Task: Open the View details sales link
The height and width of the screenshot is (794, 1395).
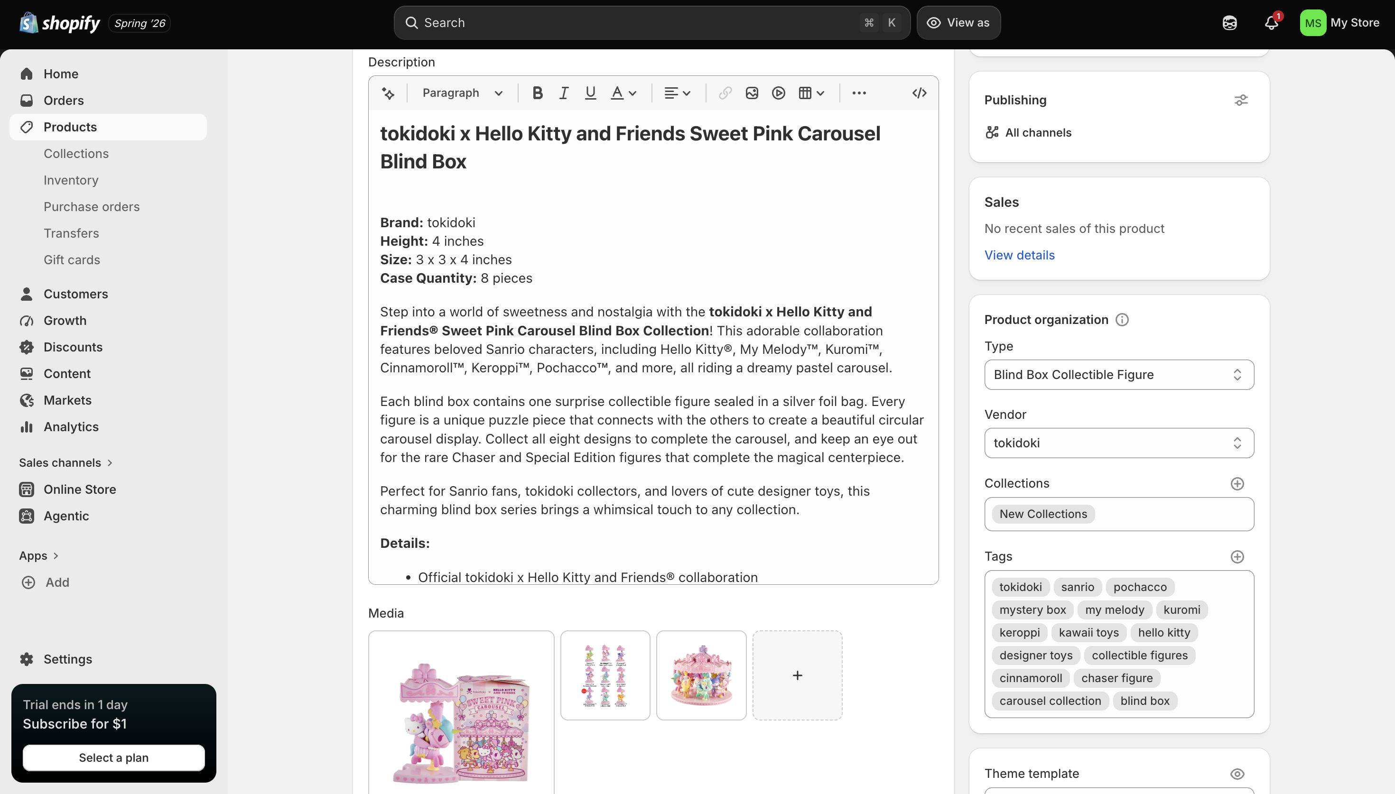Action: [1019, 255]
